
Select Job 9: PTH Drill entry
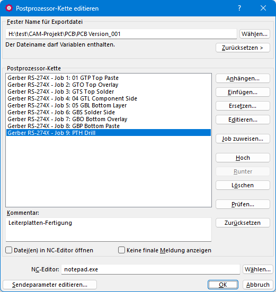pyautogui.click(x=109, y=133)
